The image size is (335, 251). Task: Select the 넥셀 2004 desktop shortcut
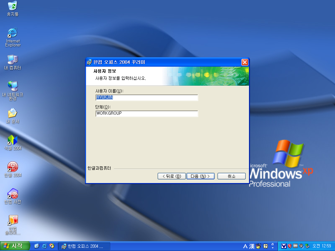[x=13, y=142]
